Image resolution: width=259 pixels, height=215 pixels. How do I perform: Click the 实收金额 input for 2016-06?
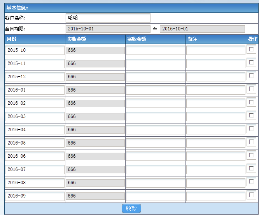point(156,156)
